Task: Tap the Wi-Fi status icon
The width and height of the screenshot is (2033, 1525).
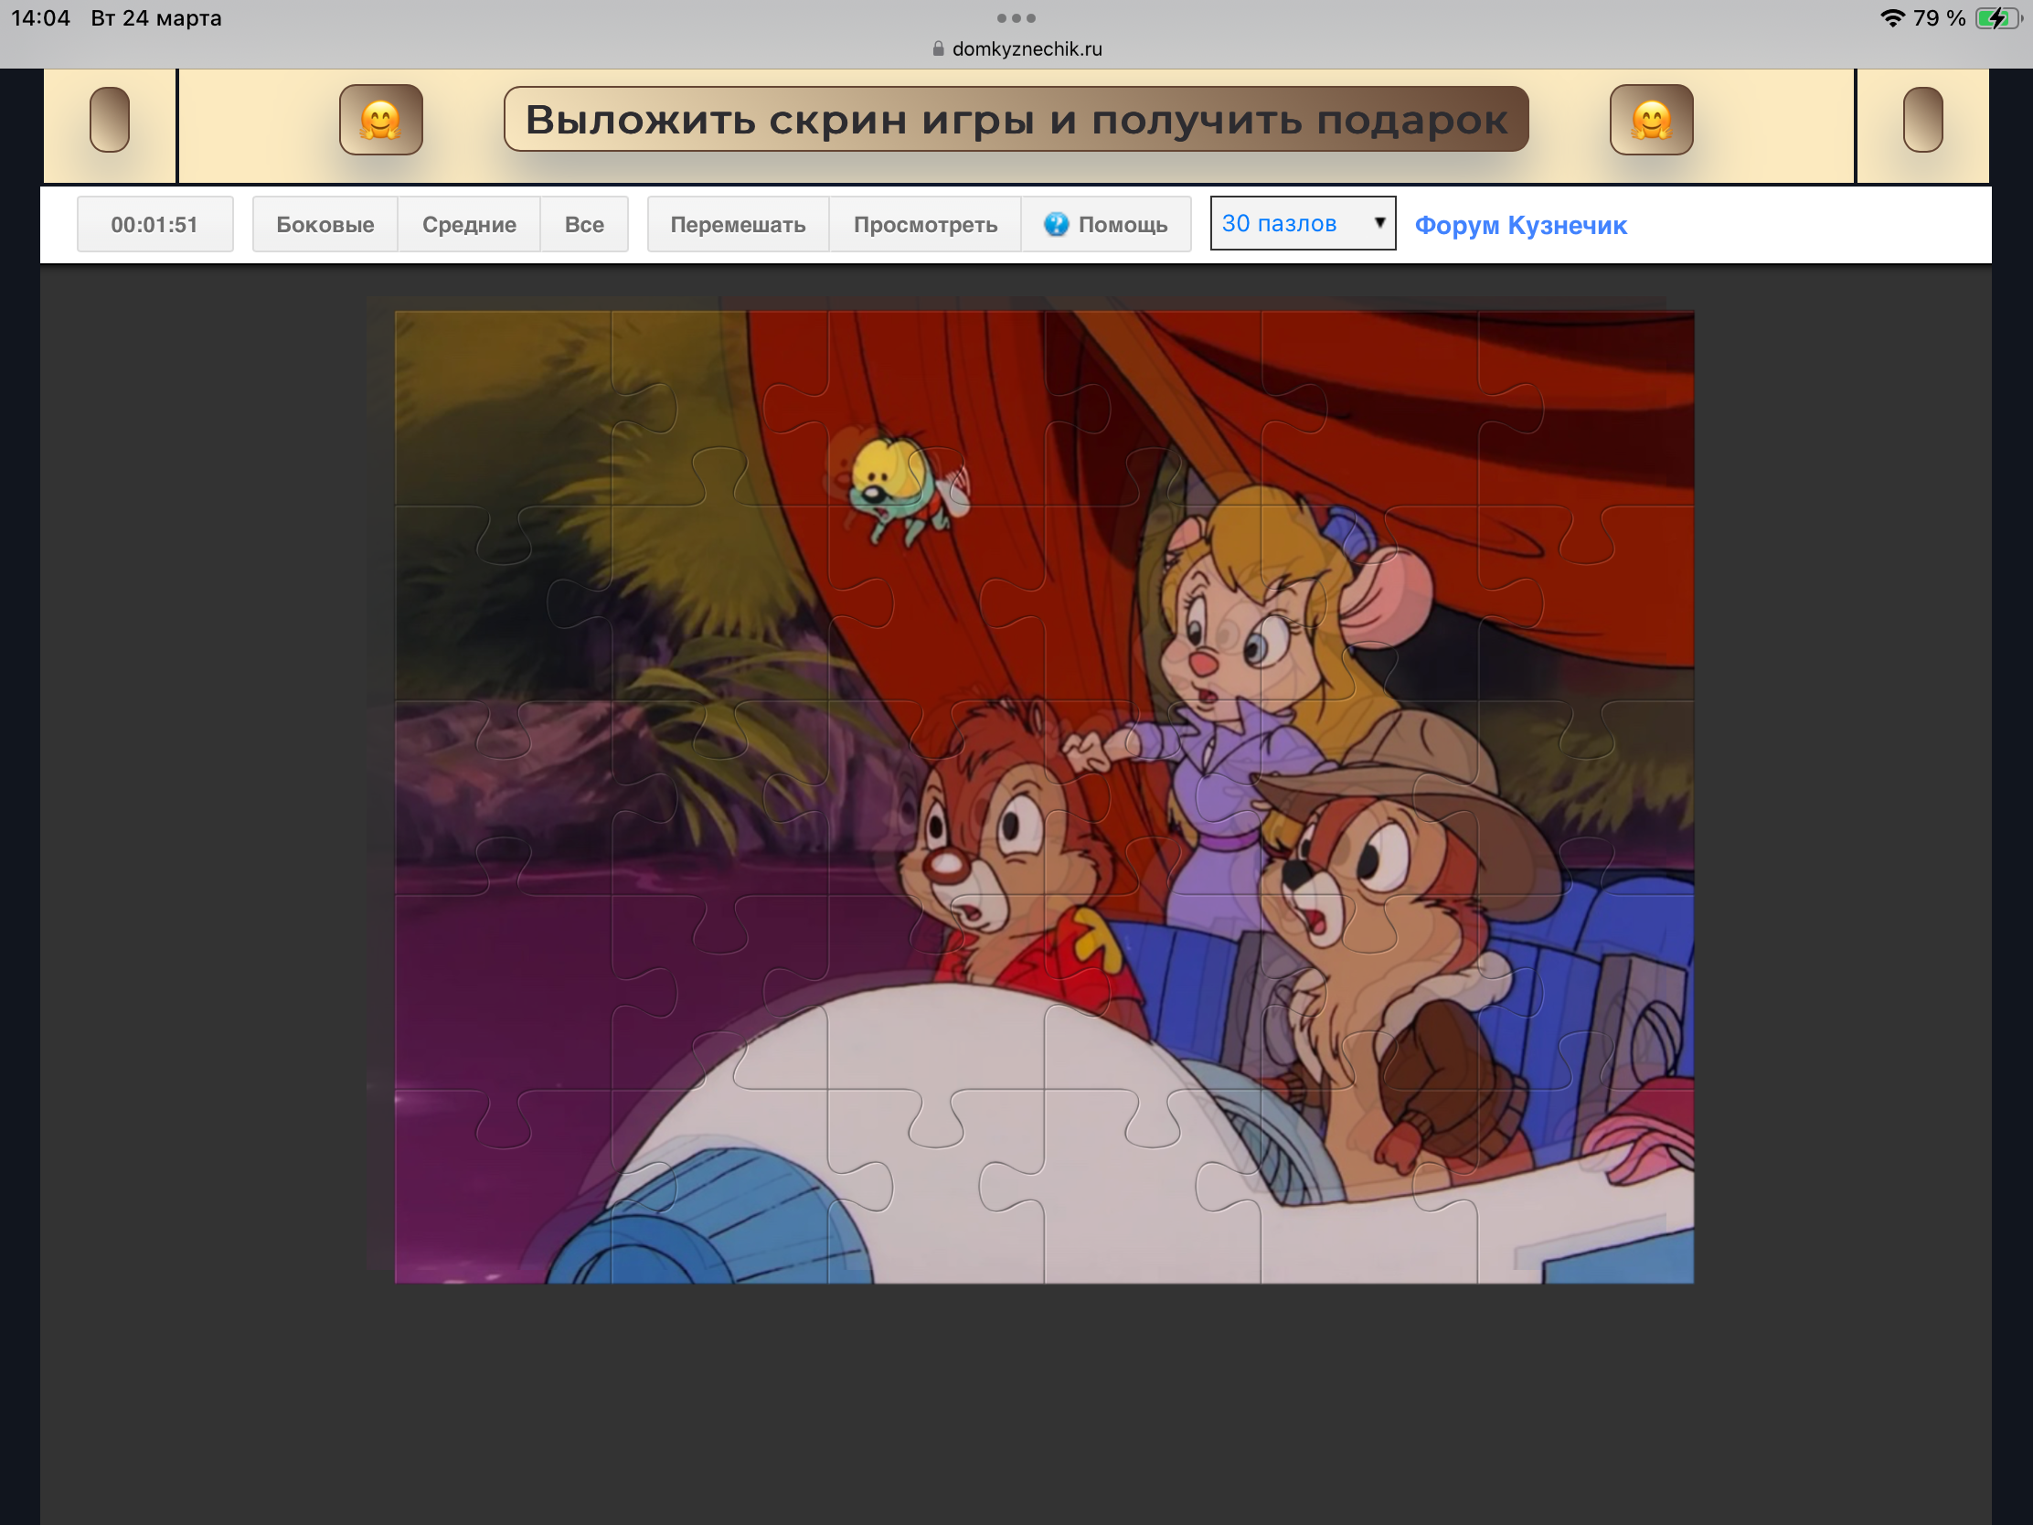Action: [1891, 18]
